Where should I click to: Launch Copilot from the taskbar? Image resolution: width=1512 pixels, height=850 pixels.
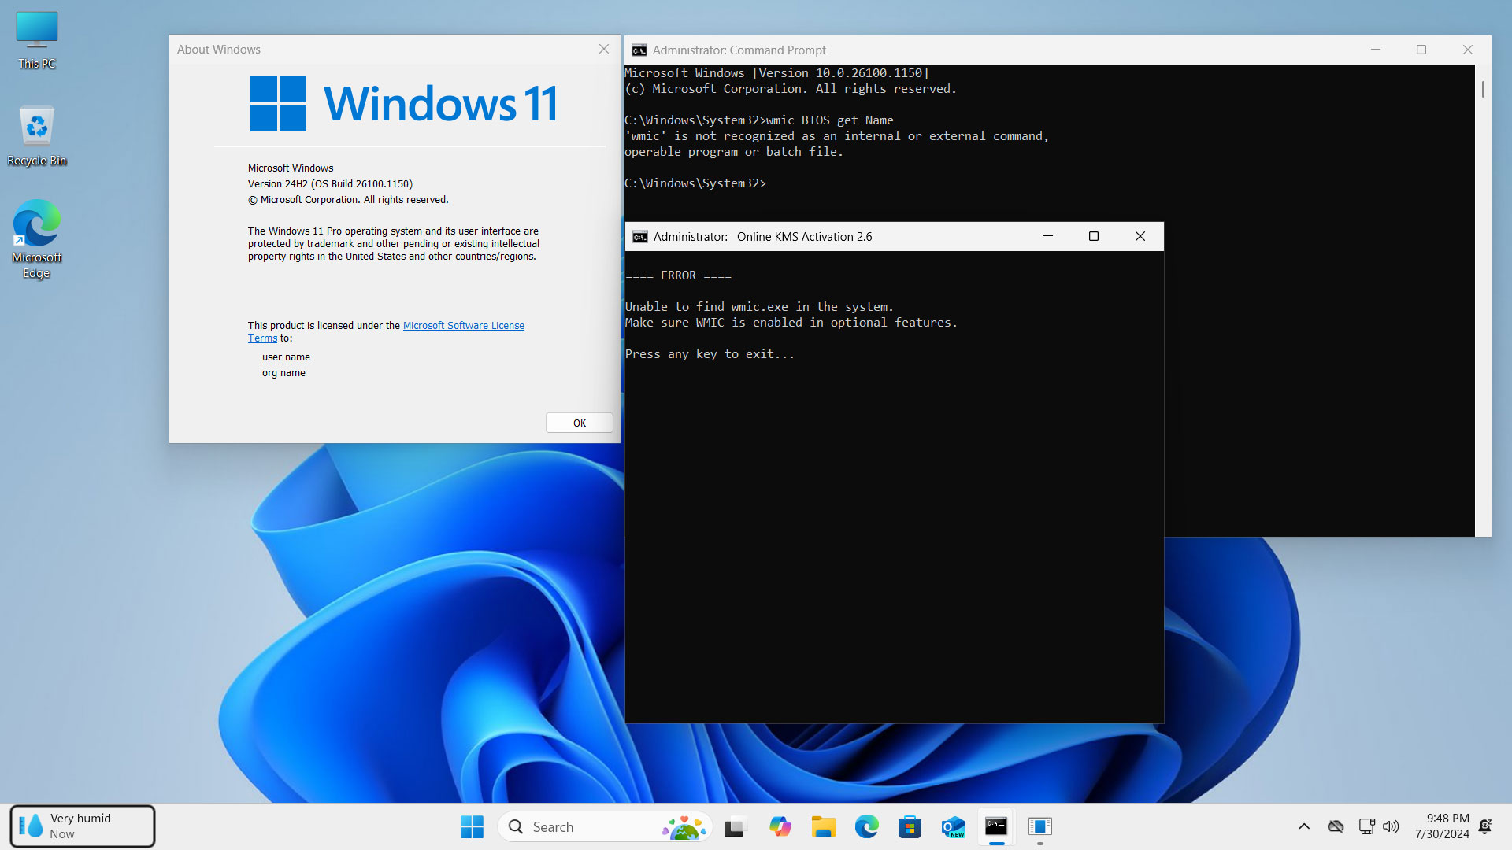(780, 826)
